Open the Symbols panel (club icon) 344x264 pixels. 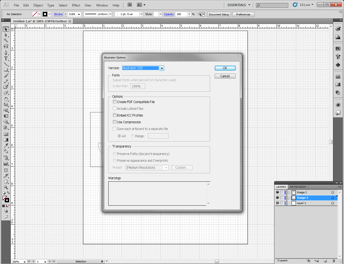click(338, 65)
